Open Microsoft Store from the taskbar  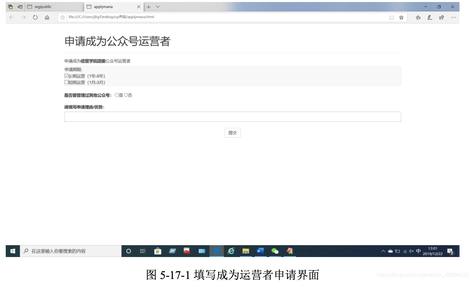pyautogui.click(x=158, y=251)
